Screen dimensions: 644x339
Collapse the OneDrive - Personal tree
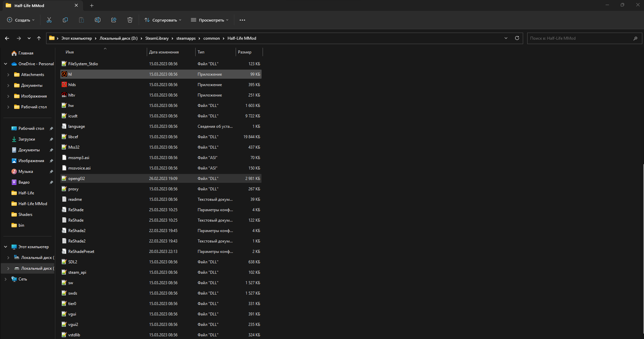click(x=5, y=64)
